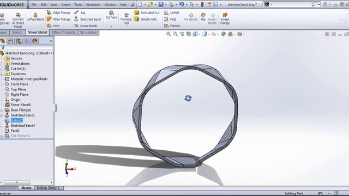Click the Flatten tool
The image size is (349, 196).
click(172, 26)
